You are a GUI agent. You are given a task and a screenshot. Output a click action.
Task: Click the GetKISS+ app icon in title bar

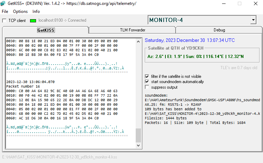point(3,3)
